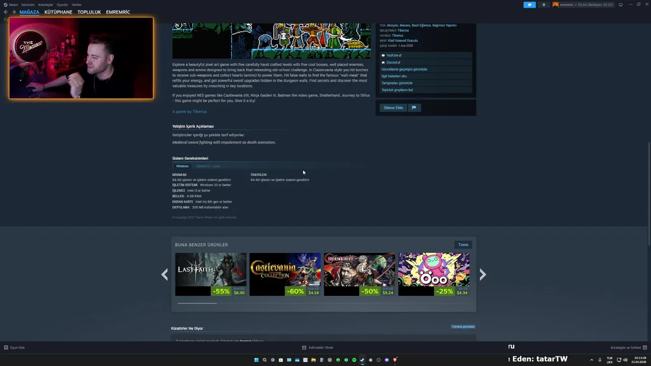The image size is (651, 366).
Task: Click Topluluk gruplarını bul
Action: click(426, 90)
